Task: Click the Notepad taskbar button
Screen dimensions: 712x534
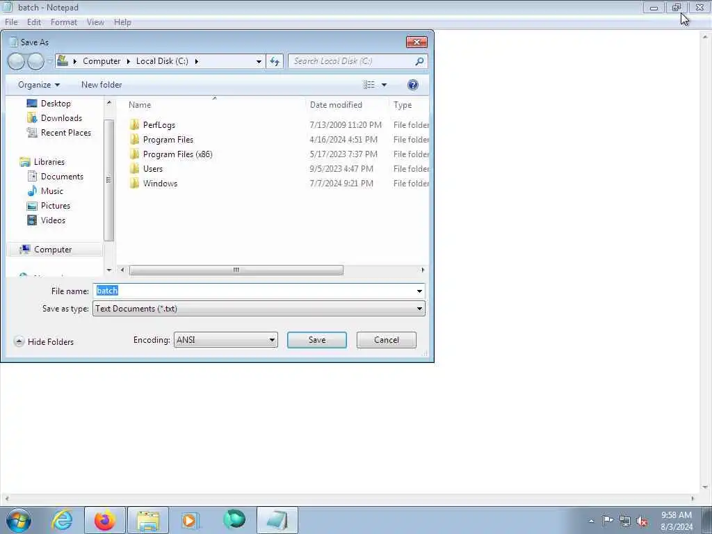Action: [x=277, y=520]
